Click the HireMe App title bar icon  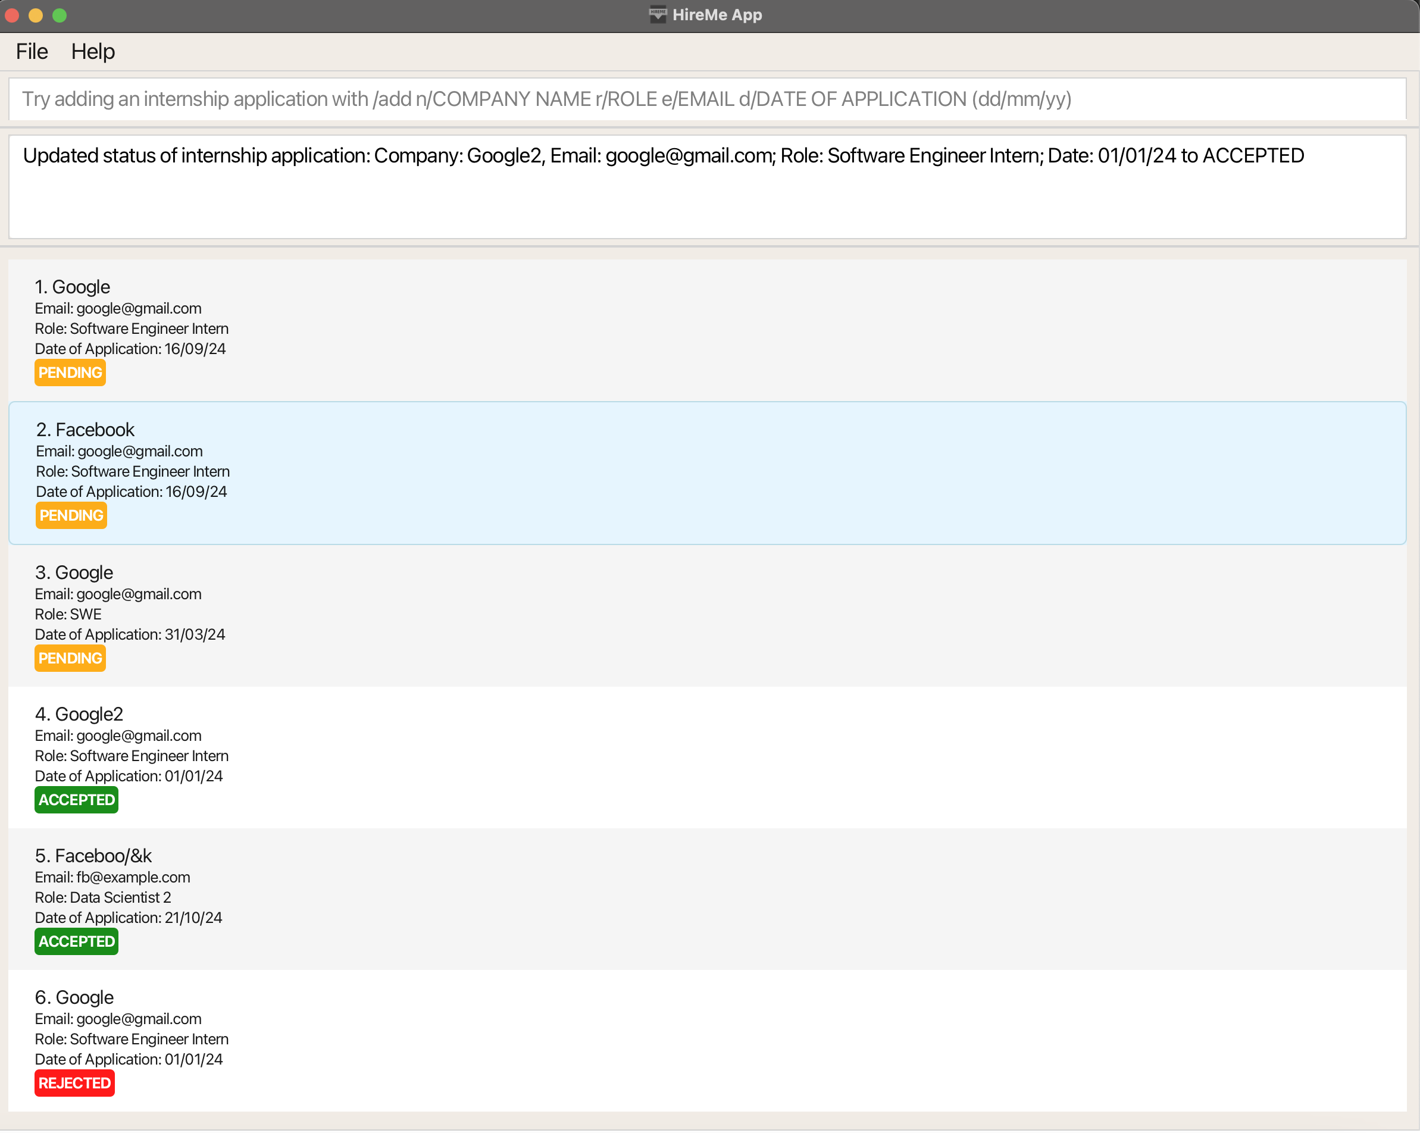(x=657, y=14)
